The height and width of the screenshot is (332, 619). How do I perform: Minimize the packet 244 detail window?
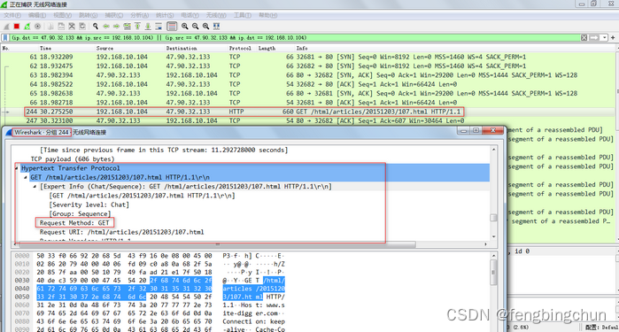point(463,131)
